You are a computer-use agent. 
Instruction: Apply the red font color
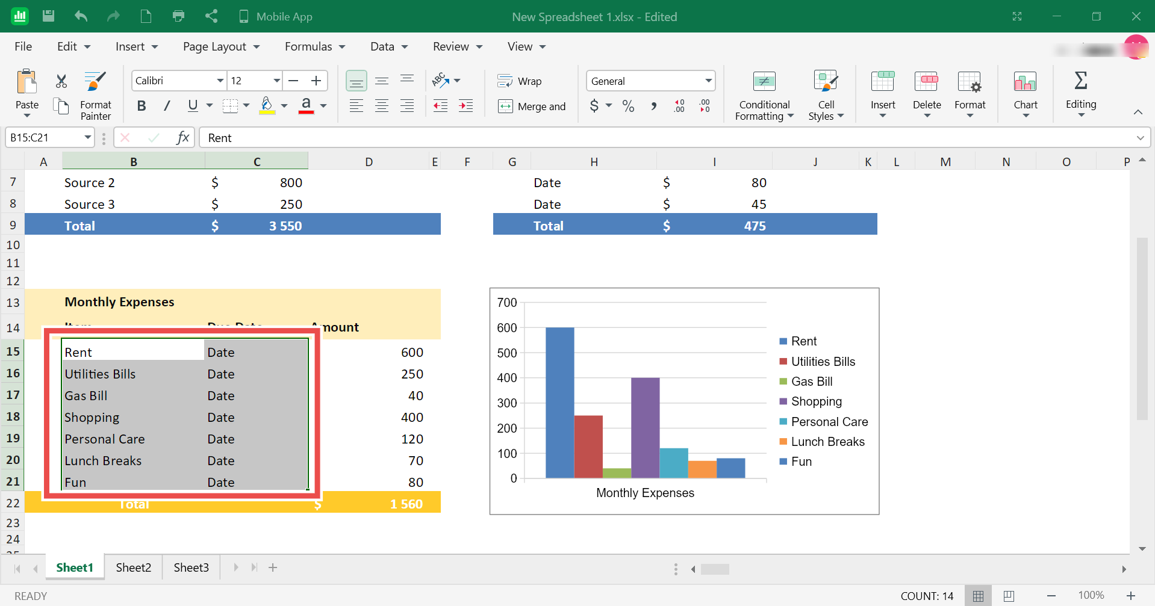[306, 107]
